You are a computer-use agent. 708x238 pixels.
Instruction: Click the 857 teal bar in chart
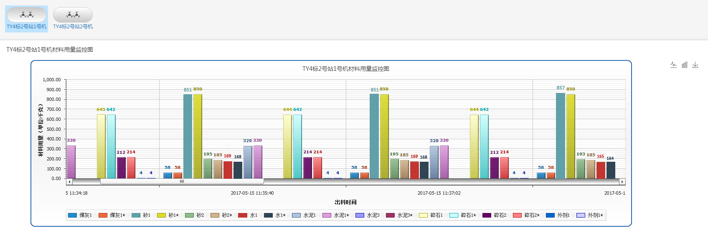pos(560,135)
